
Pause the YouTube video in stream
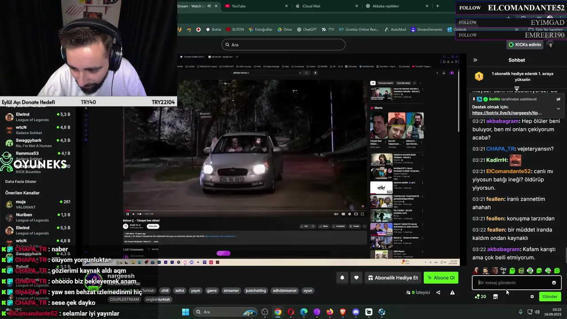pyautogui.click(x=128, y=214)
